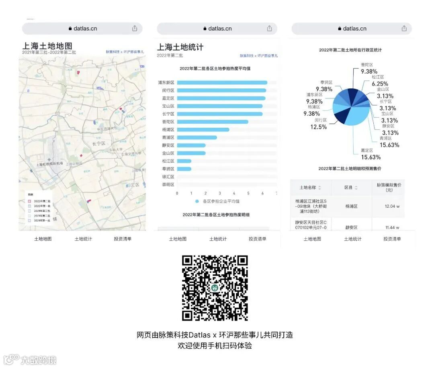Click the lock icon beside datlas.cn on the map screen
This screenshot has width=434, height=368.
coord(70,29)
